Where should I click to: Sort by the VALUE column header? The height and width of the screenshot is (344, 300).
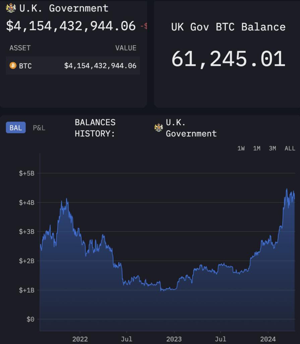tap(126, 48)
